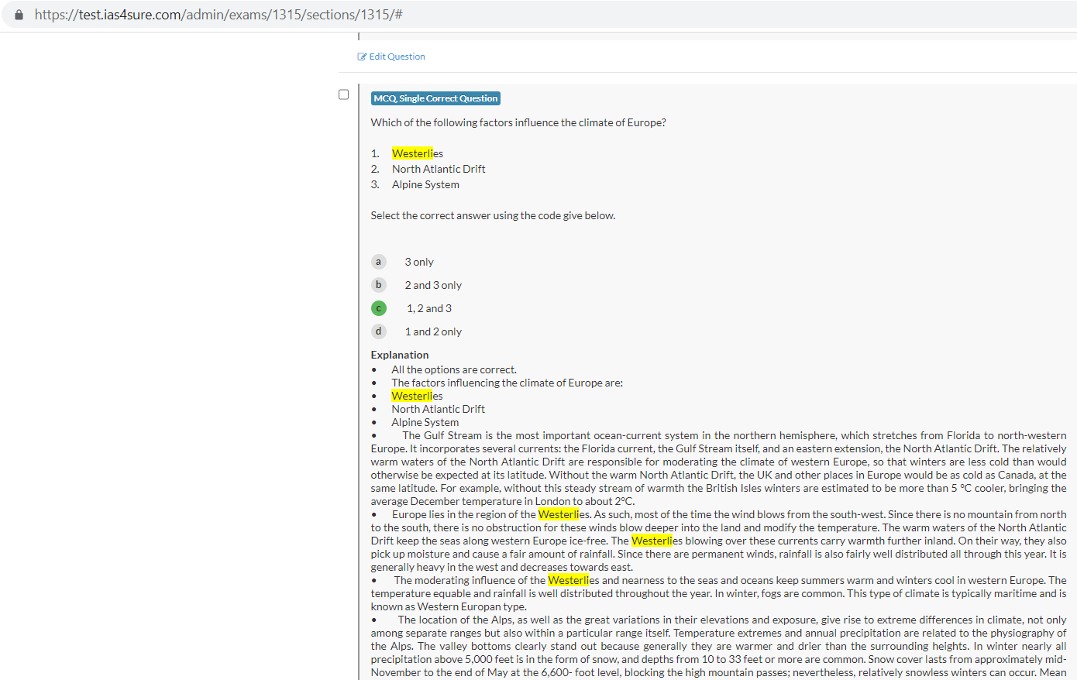
Task: Open the Edit Question link
Action: [x=397, y=57]
